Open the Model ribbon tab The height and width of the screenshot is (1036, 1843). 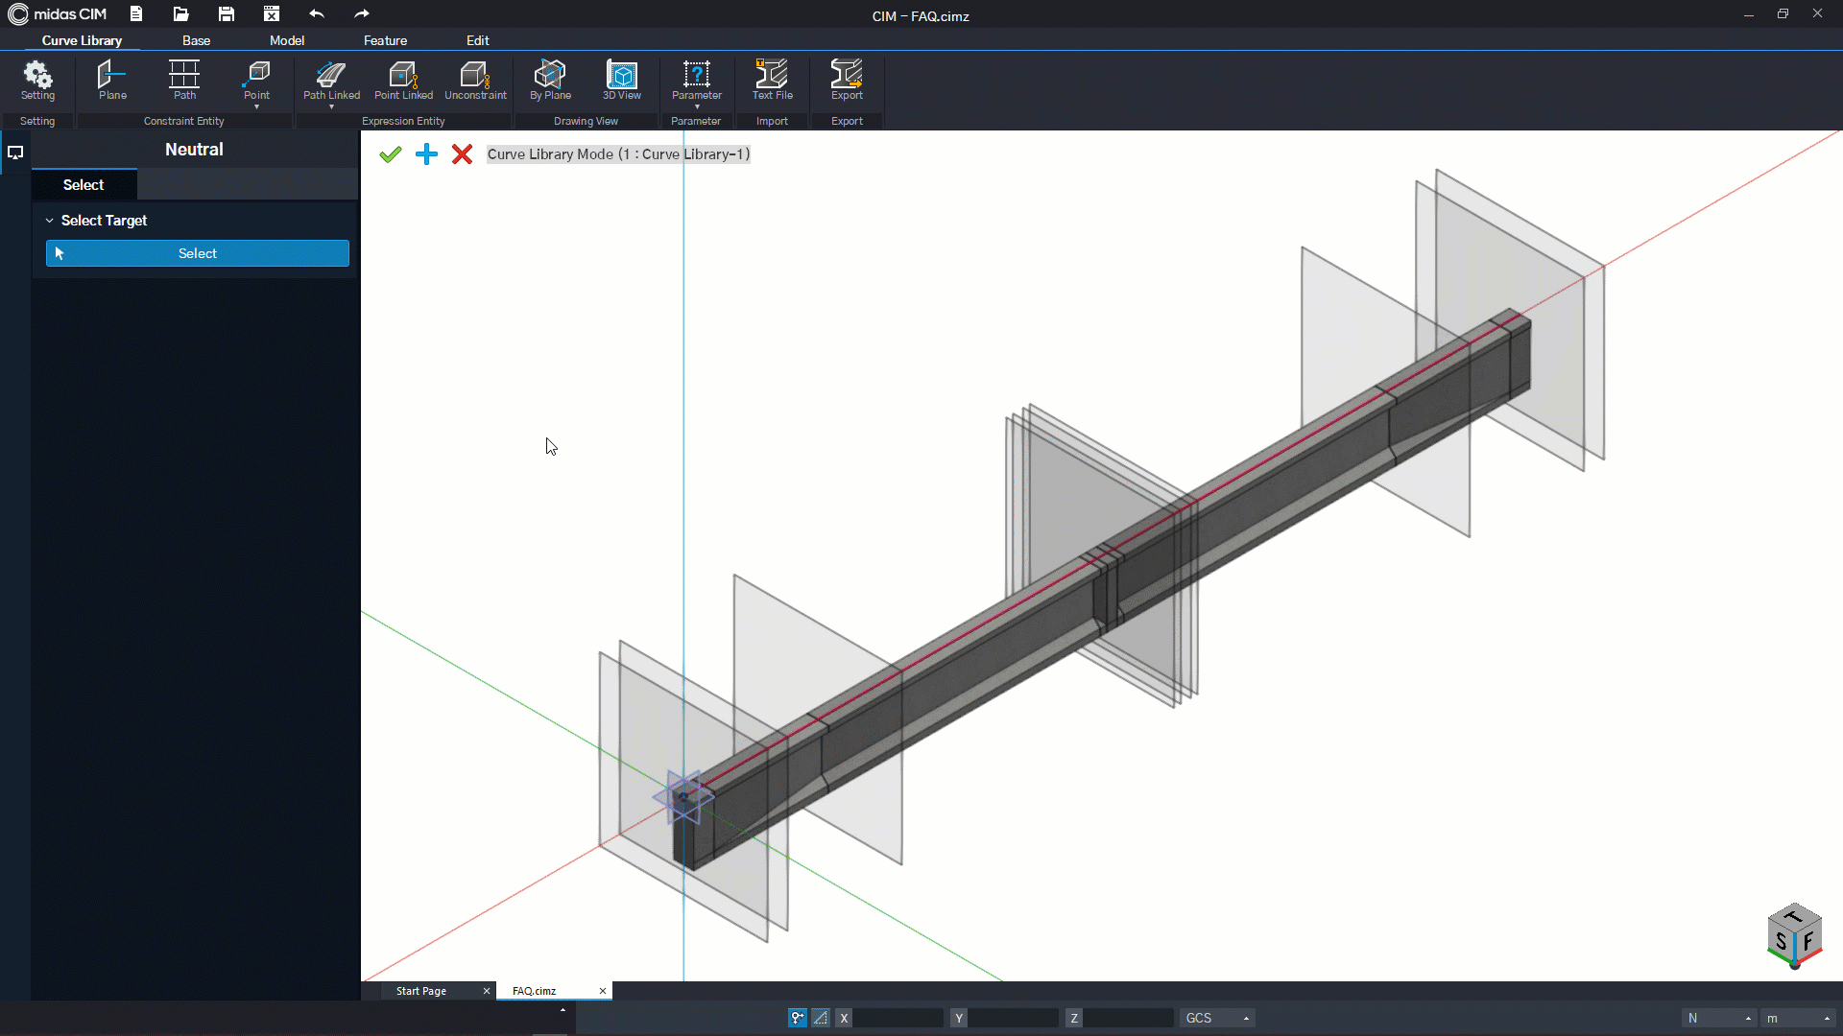(286, 40)
